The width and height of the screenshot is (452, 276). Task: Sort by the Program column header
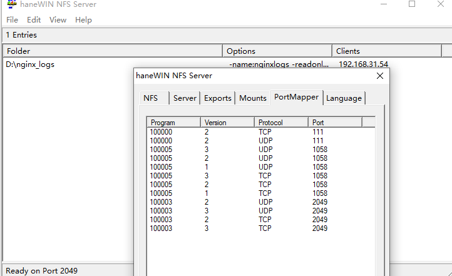click(x=174, y=123)
